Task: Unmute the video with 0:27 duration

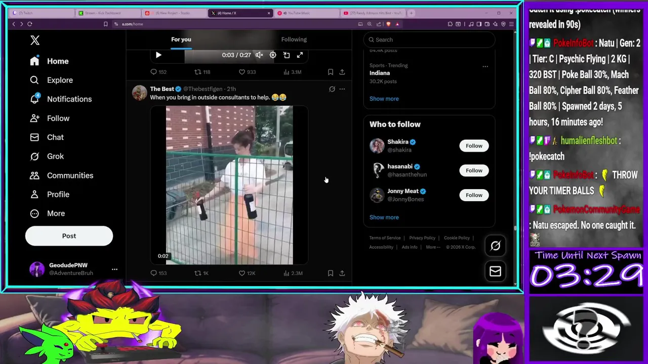Action: coord(259,55)
